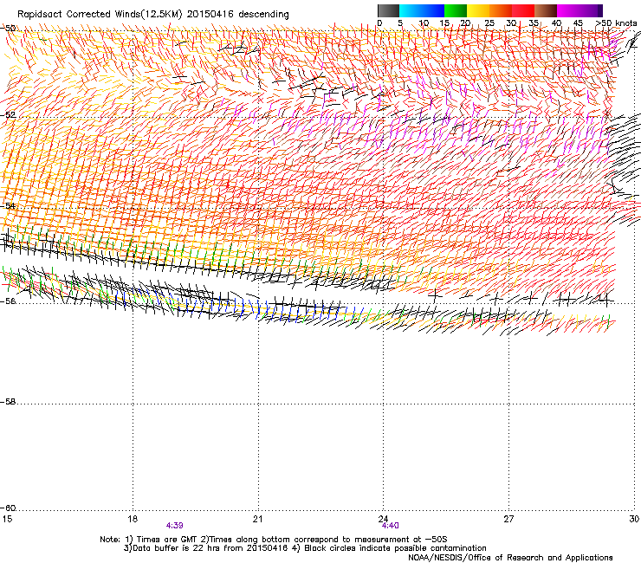Click the latitude label -54
The image size is (641, 563).
[8, 205]
